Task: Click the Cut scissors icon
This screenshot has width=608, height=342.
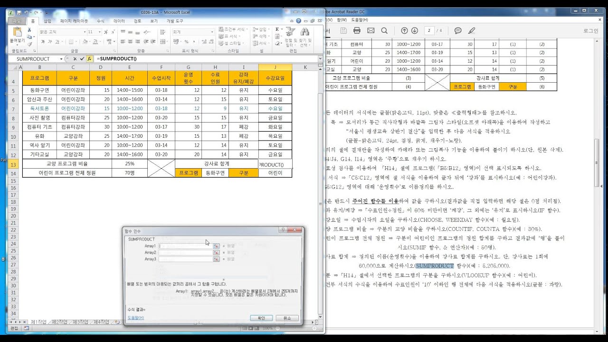Action: (x=29, y=30)
